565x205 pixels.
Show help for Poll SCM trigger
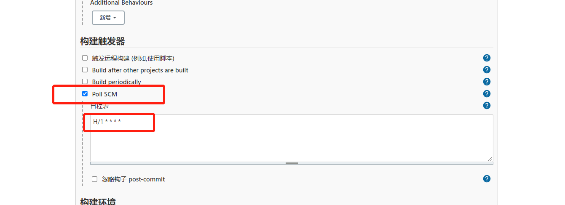[x=487, y=93]
